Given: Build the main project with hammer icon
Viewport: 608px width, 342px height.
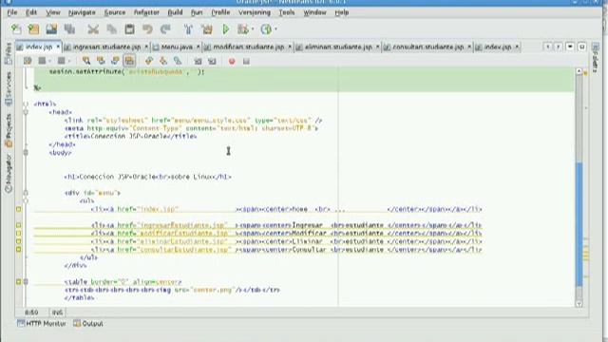Looking at the screenshot, I should (188, 29).
